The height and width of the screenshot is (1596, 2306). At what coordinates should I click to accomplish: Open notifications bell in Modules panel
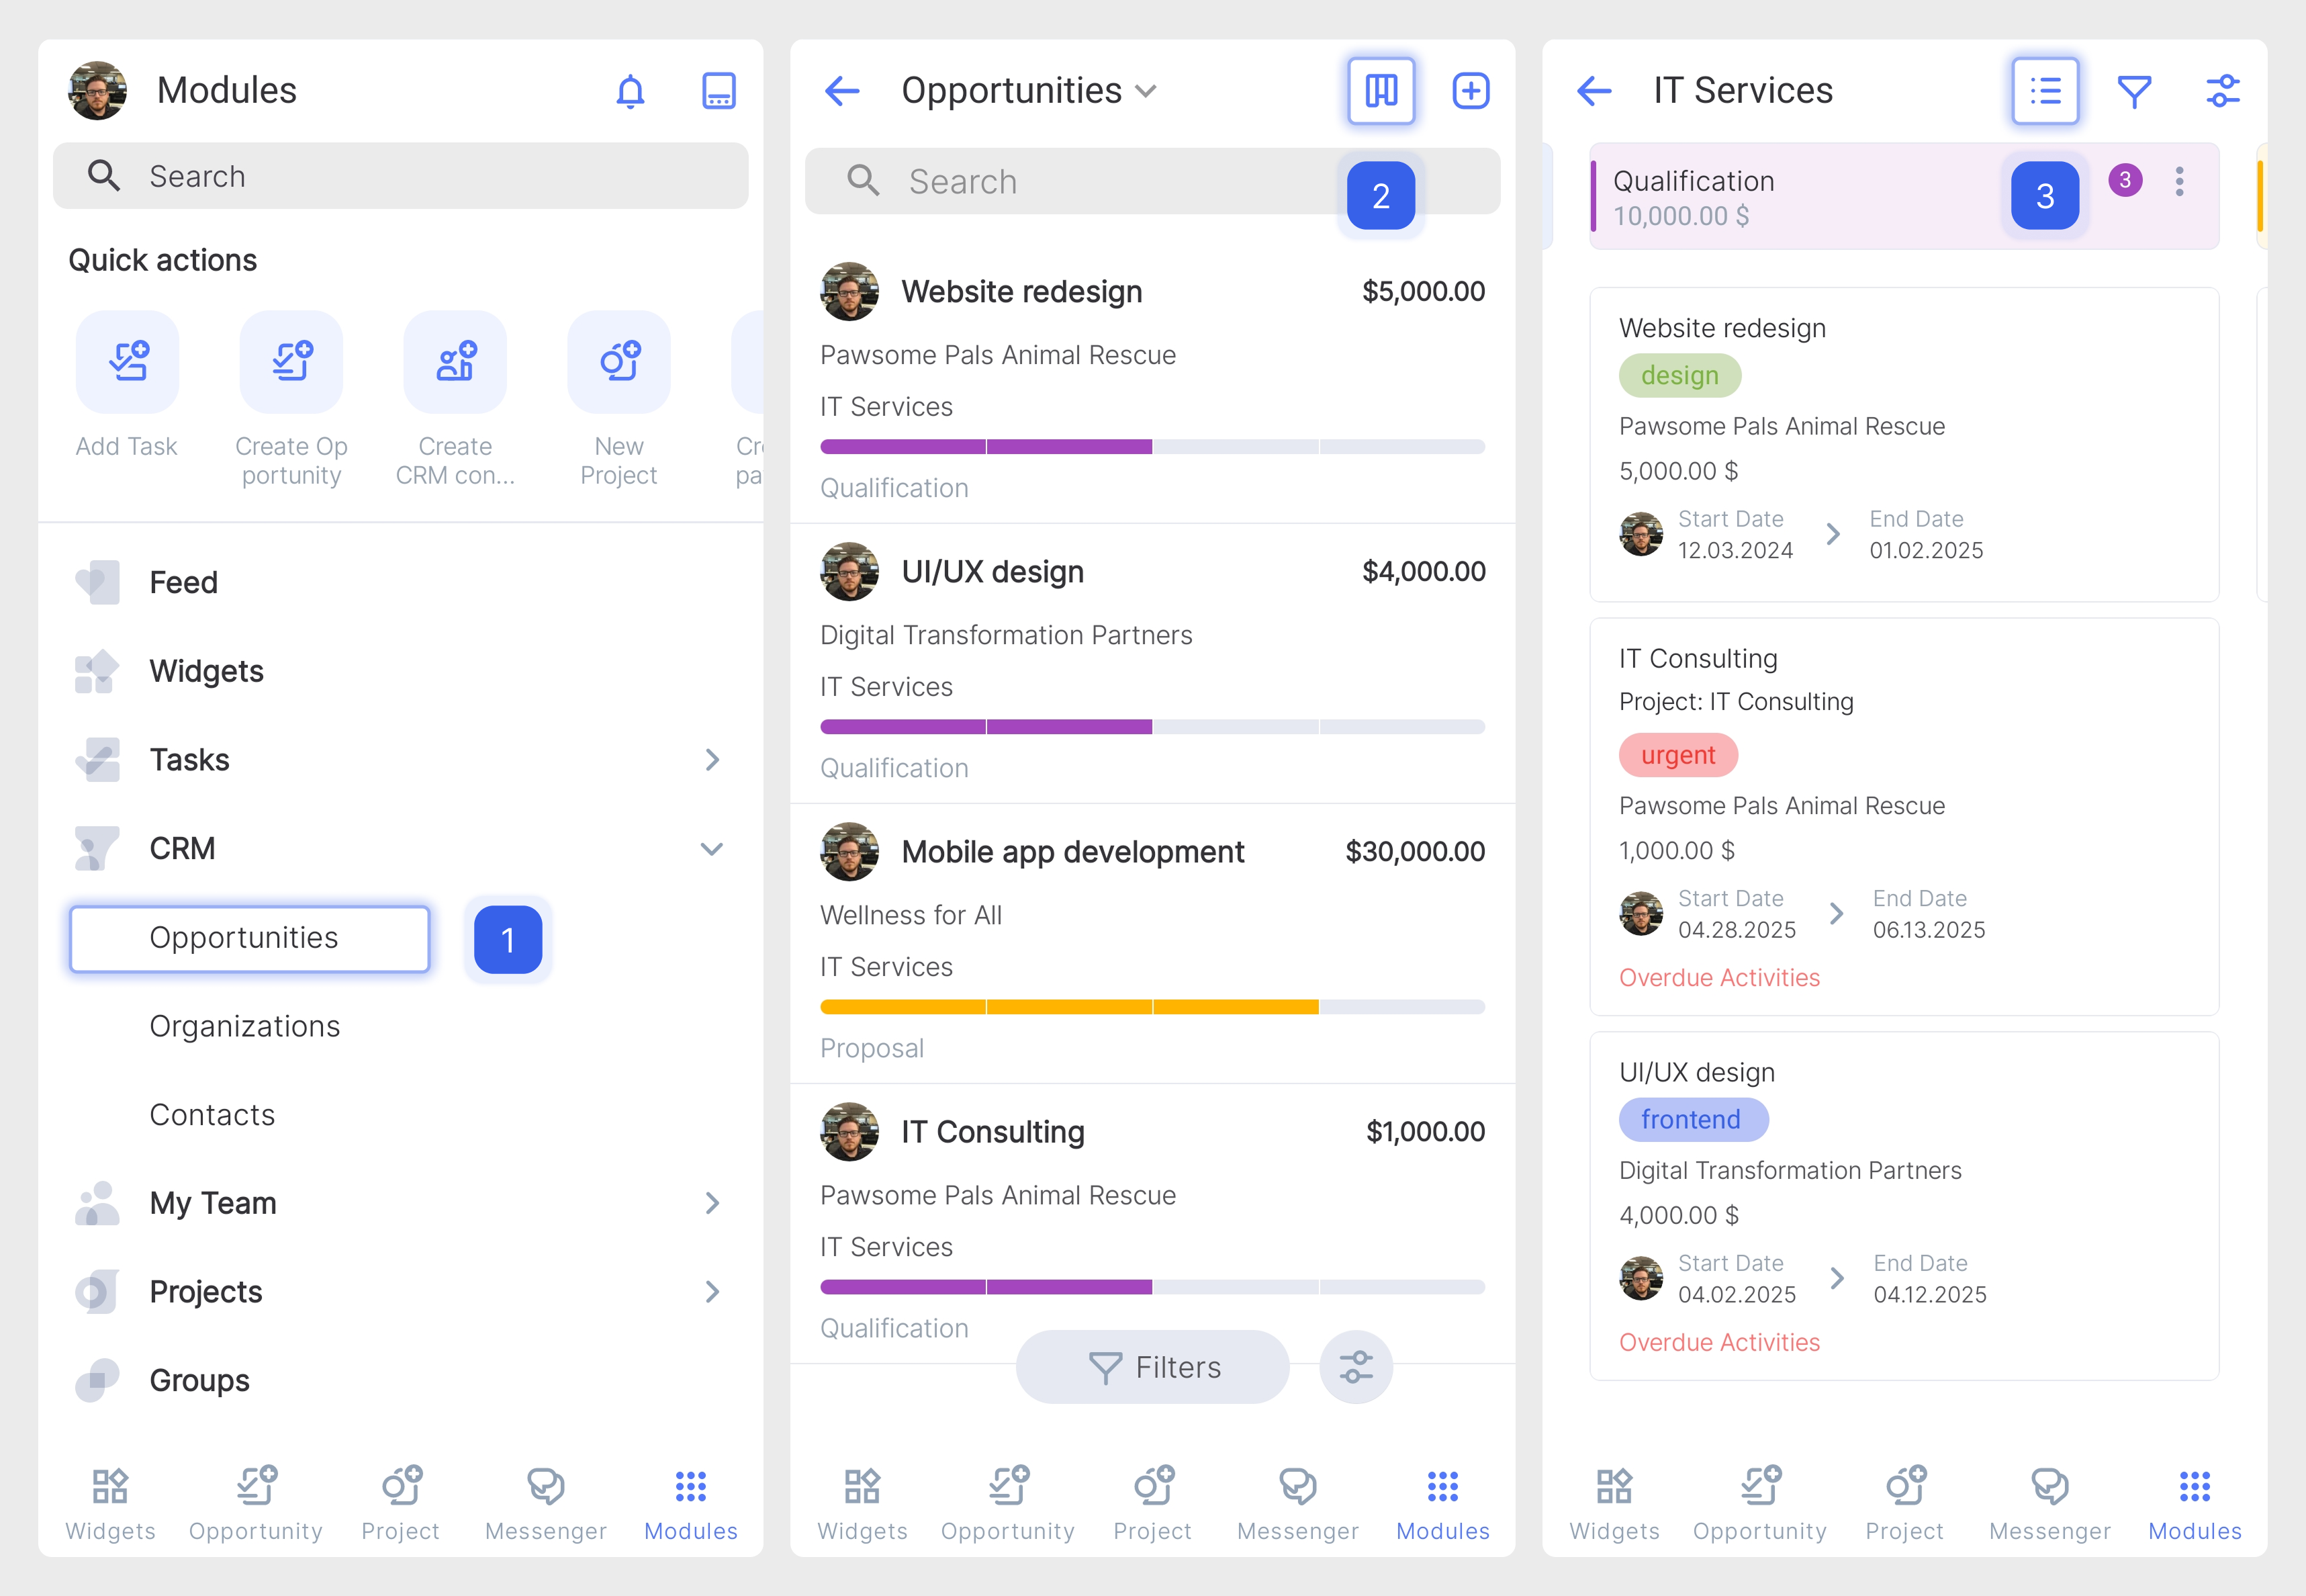(x=630, y=91)
